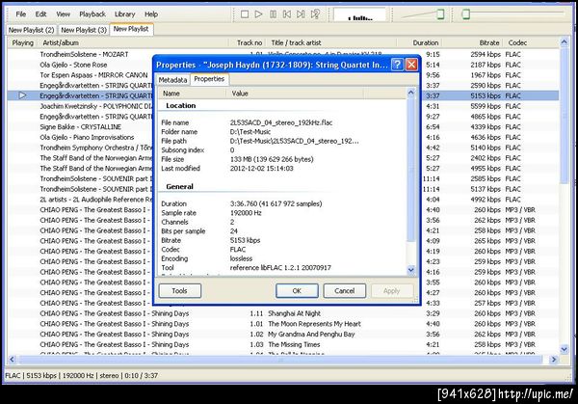Image resolution: width=578 pixels, height=404 pixels.
Task: Click playlist horizontal scroll right arrow
Action: coord(553,359)
